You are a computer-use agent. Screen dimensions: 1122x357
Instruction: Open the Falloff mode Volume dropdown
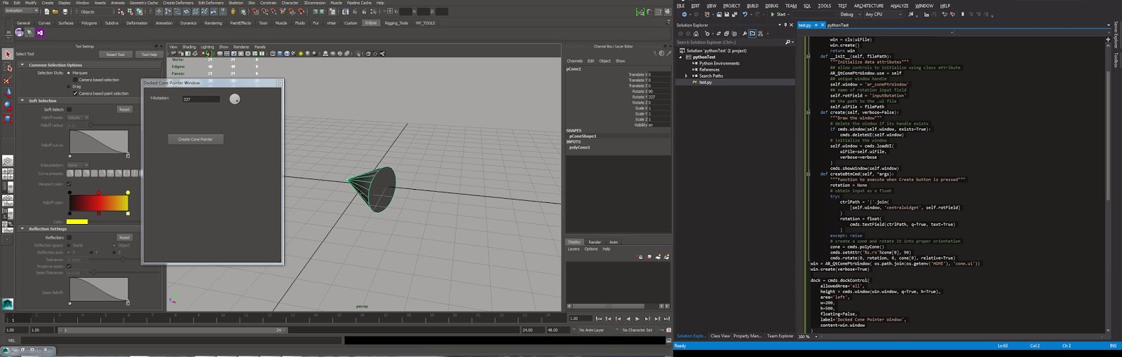(79, 118)
